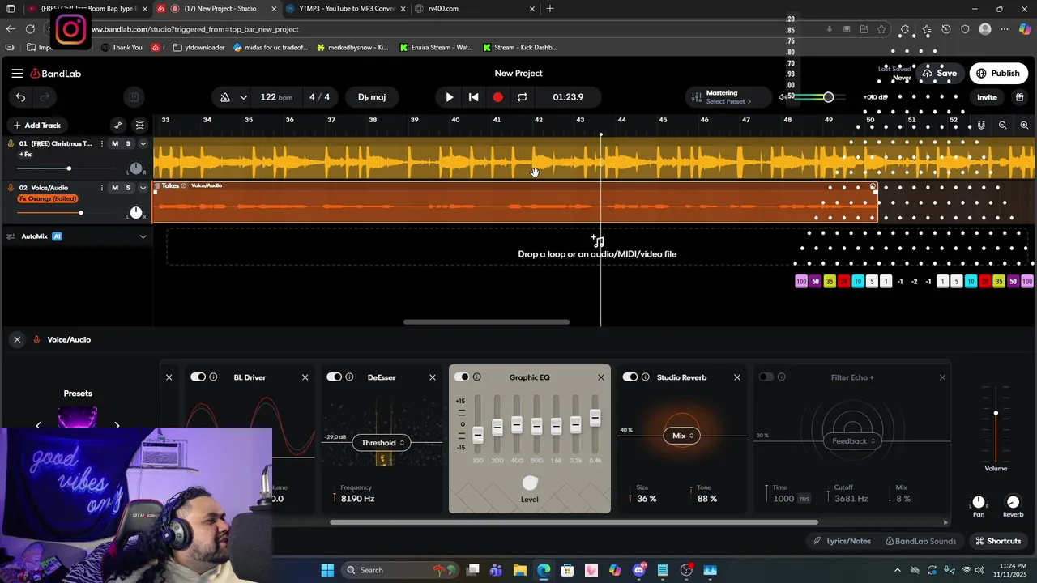Toggle Graphic EQ power switch
The image size is (1037, 583).
462,377
